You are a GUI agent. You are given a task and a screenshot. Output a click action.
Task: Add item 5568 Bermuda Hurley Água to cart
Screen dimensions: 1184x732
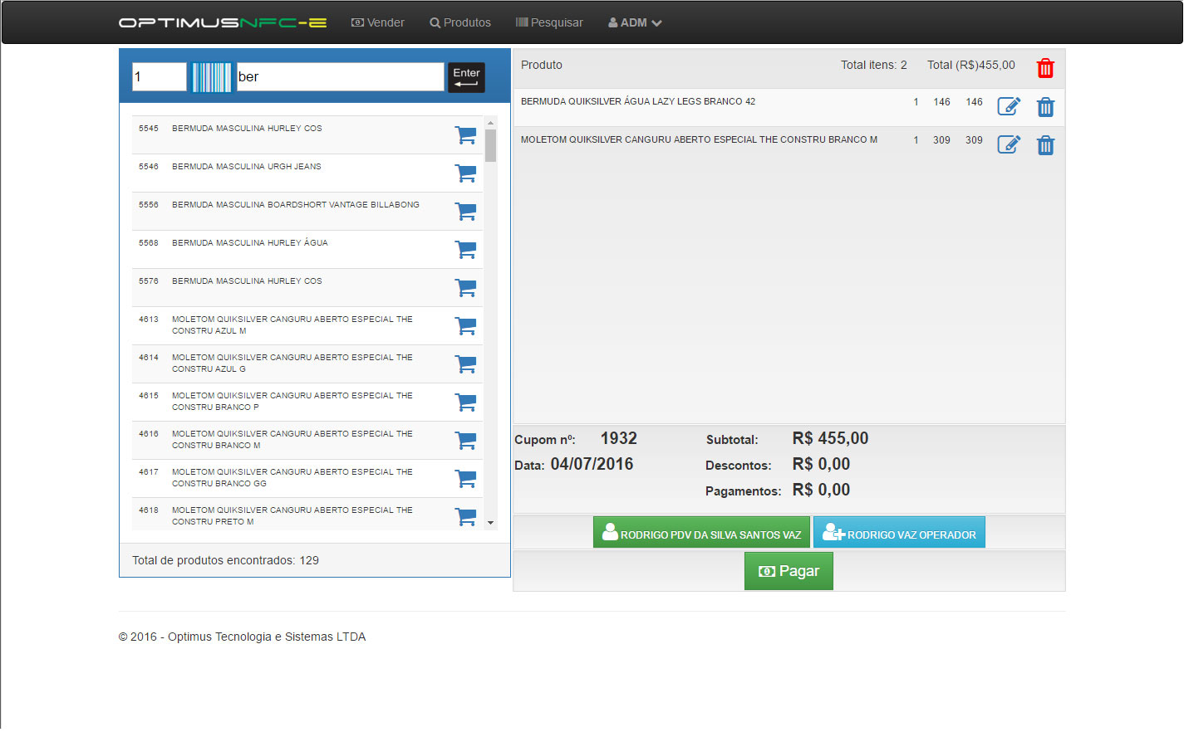click(x=465, y=250)
